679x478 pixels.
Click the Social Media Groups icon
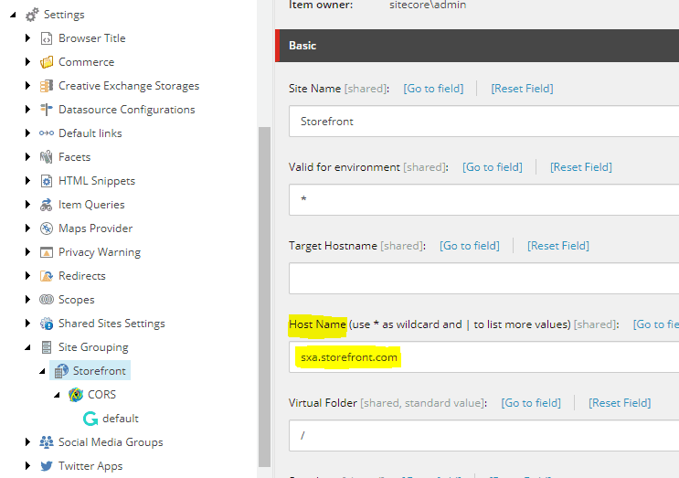[x=47, y=442]
